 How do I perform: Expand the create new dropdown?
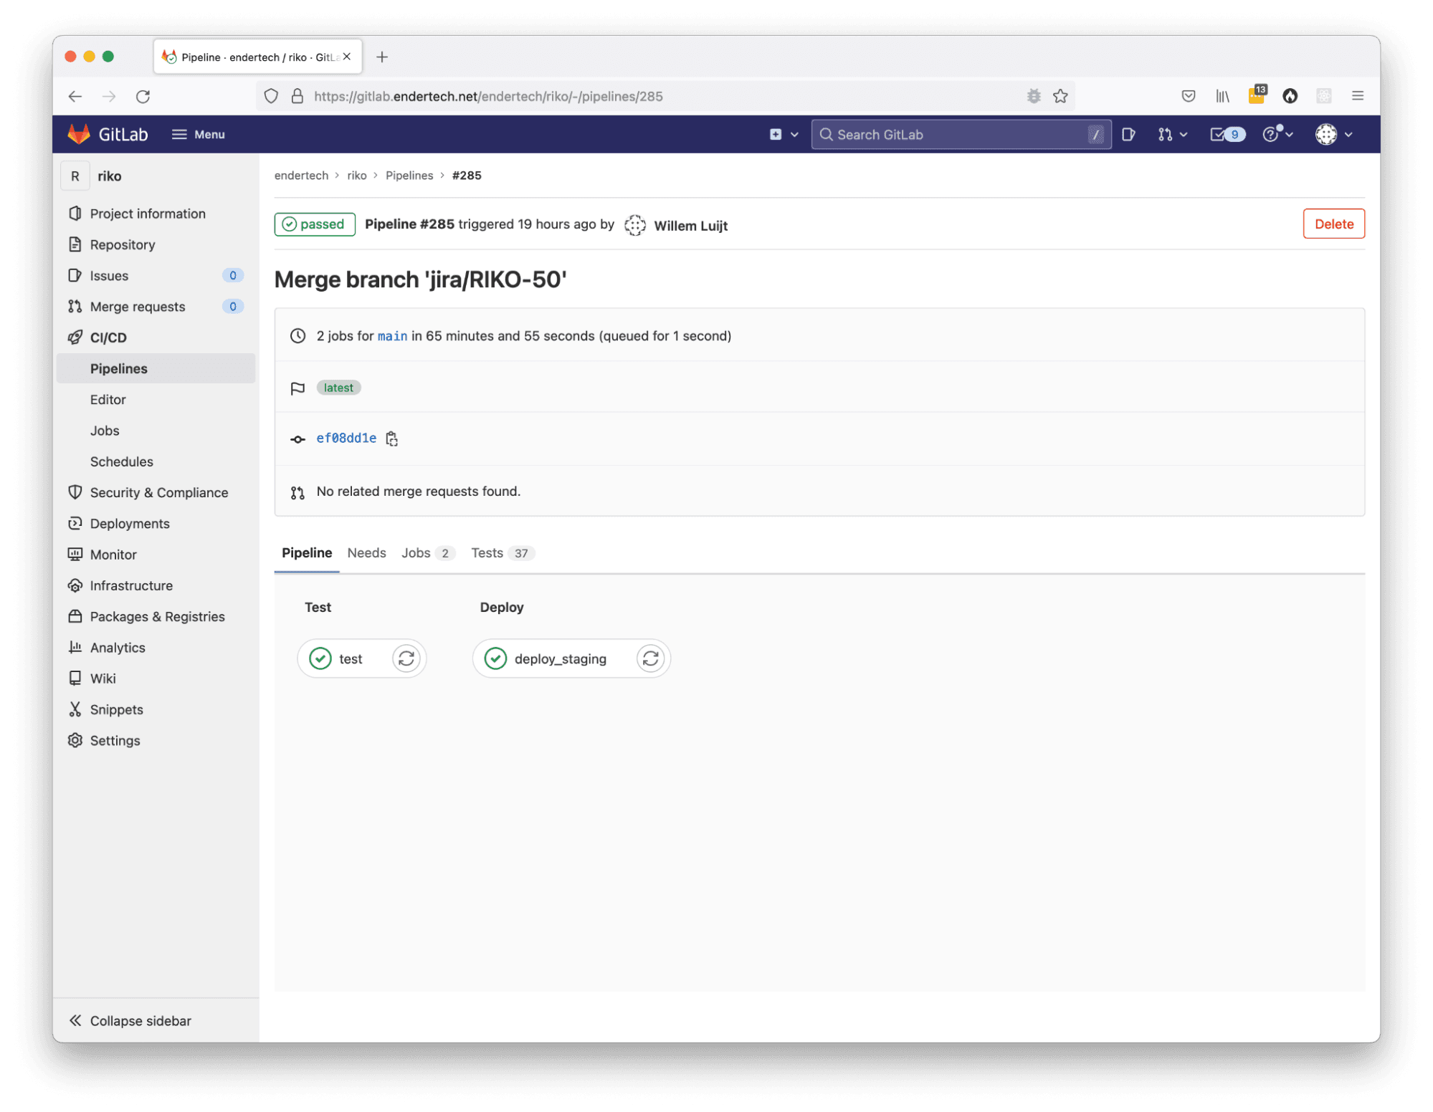coord(784,135)
